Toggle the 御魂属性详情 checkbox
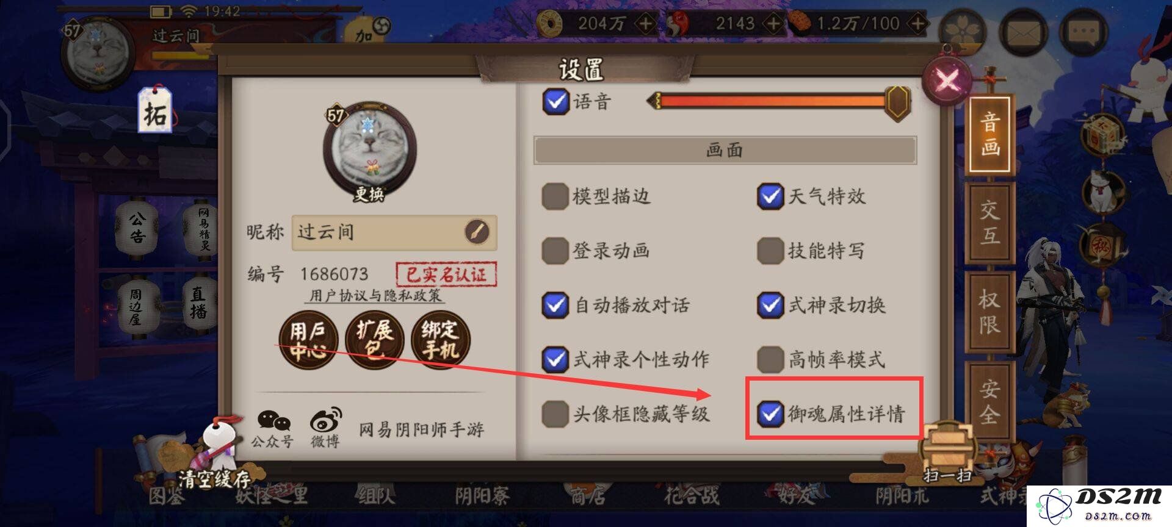The image size is (1172, 527). [770, 414]
